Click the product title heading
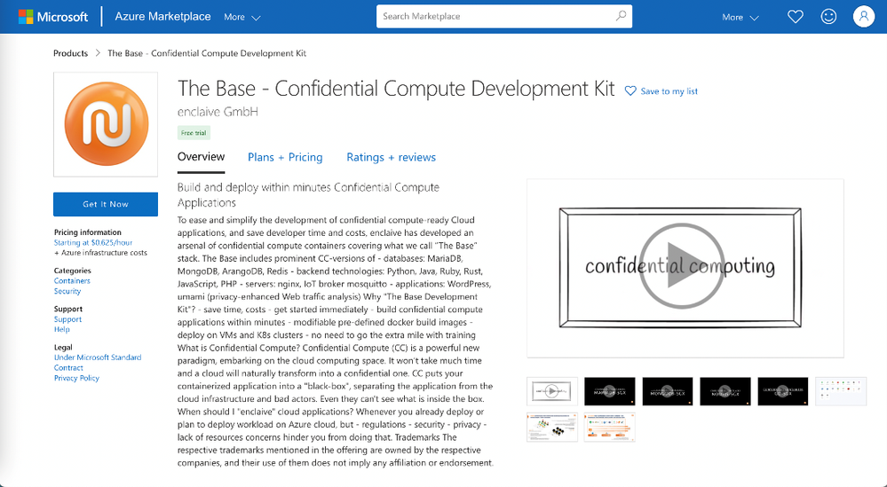The width and height of the screenshot is (887, 487). 396,89
